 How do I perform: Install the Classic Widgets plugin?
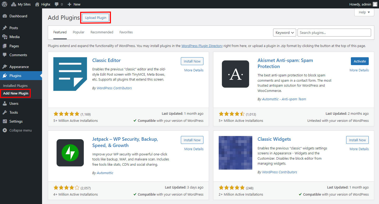357,140
